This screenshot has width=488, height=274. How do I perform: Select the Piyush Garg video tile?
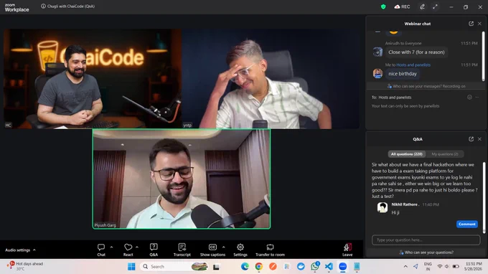coord(182,179)
